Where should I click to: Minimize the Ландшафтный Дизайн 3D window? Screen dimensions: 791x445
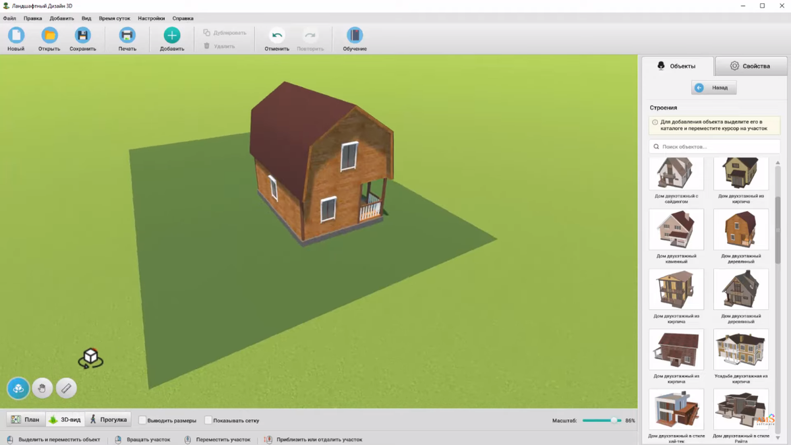[742, 6]
